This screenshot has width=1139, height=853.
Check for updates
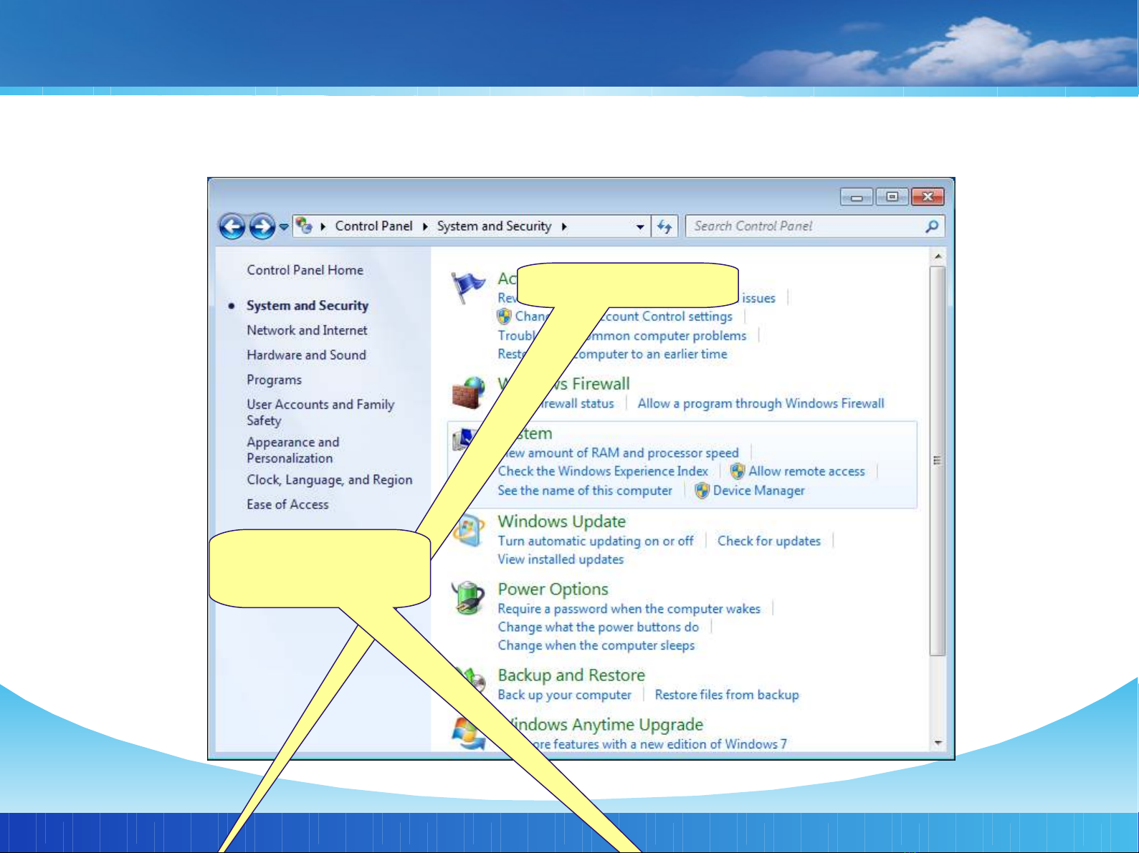click(769, 541)
